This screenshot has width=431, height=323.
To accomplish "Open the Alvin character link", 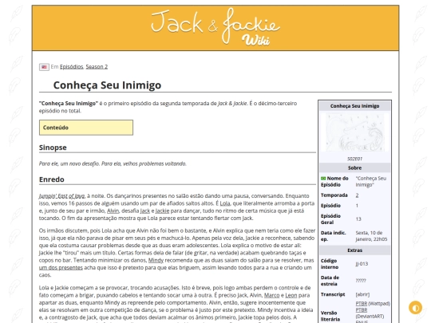I will click(113, 211).
